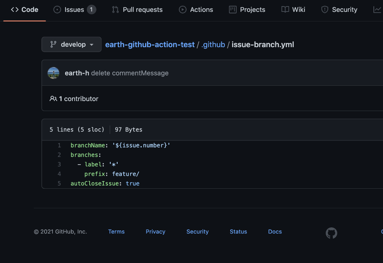
Task: Click the '1 contributor' text
Action: tap(79, 99)
